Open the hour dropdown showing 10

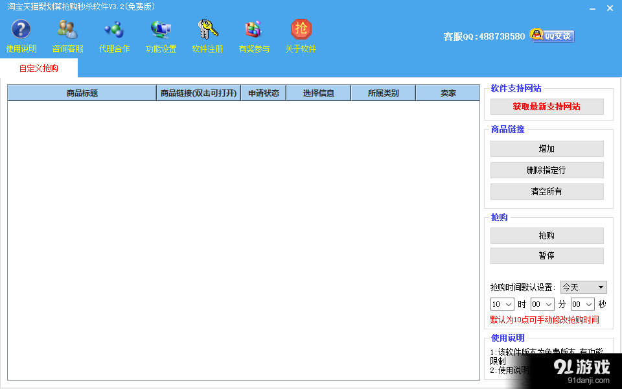click(x=502, y=305)
